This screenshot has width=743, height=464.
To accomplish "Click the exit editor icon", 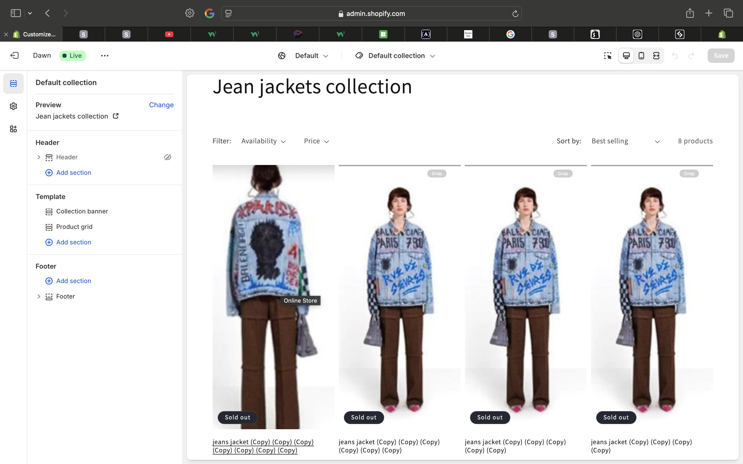I will click(x=14, y=55).
